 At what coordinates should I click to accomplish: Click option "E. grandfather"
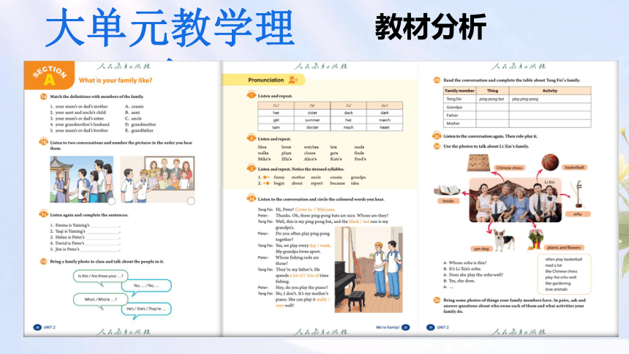[139, 130]
